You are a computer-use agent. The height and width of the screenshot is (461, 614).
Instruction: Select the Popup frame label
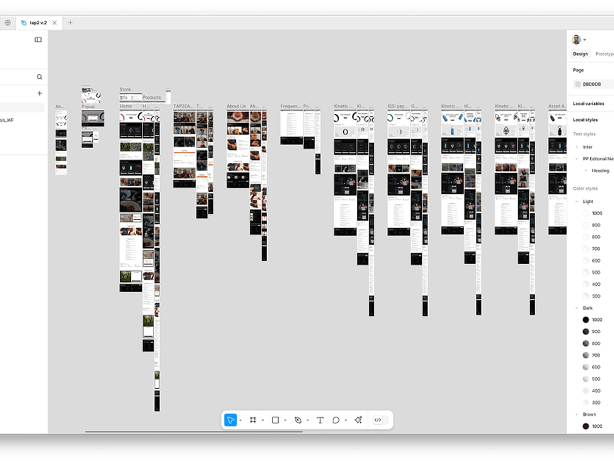[x=88, y=106]
